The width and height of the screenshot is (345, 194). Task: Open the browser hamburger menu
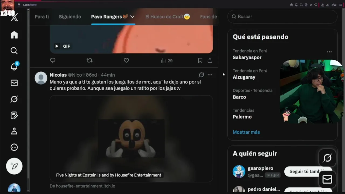(341, 5)
